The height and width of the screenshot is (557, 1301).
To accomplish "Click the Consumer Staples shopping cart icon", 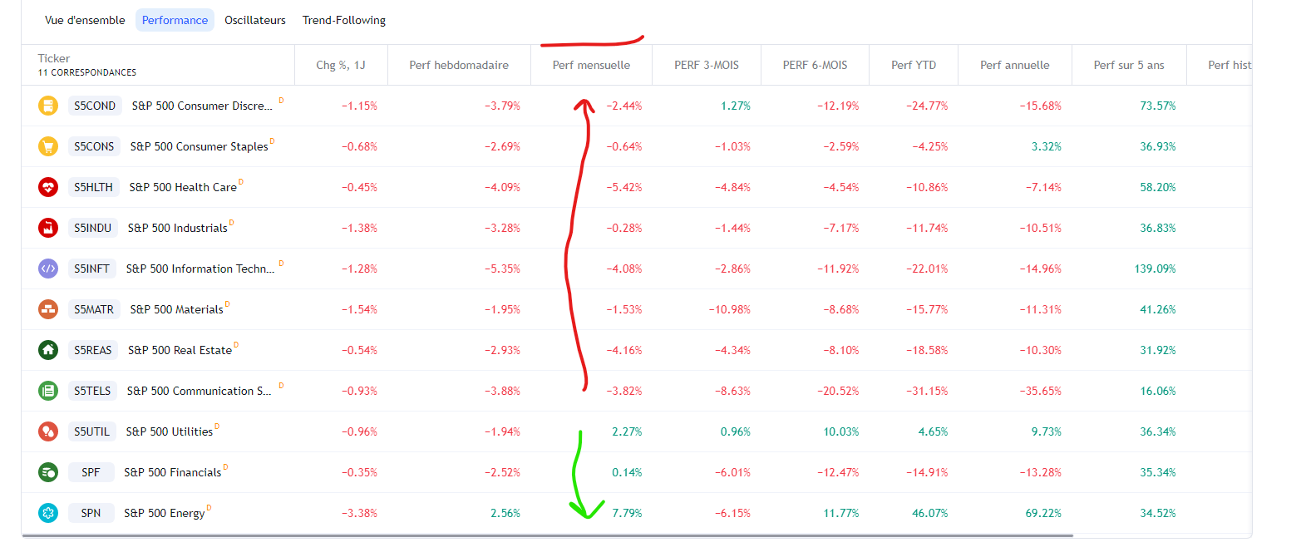I will pyautogui.click(x=48, y=146).
